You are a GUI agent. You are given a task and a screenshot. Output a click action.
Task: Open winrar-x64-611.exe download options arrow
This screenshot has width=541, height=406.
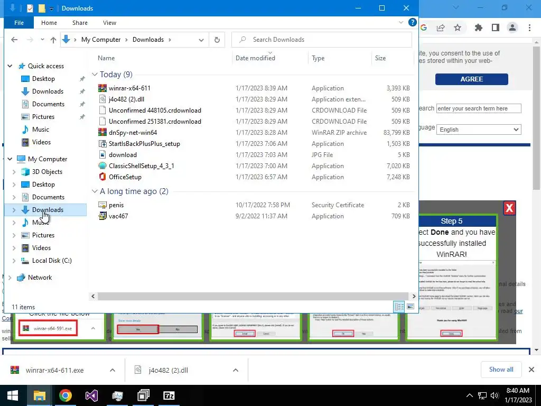pos(113,370)
